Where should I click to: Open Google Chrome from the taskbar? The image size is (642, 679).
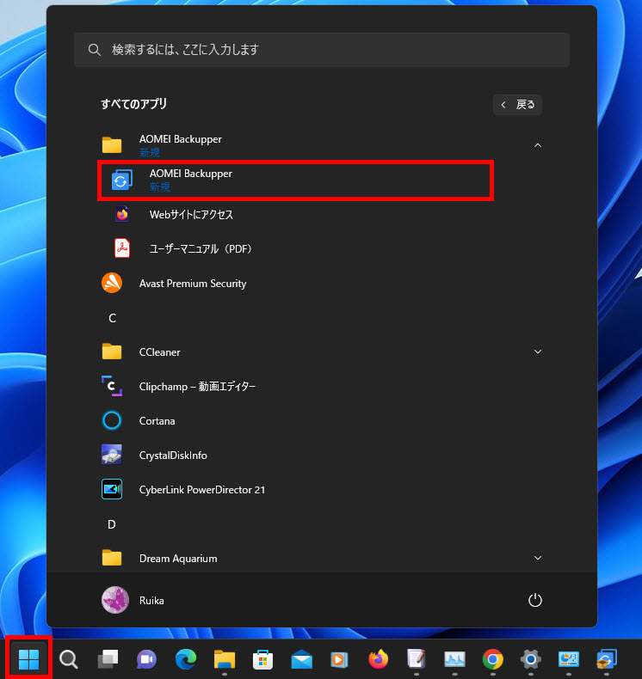tap(492, 659)
